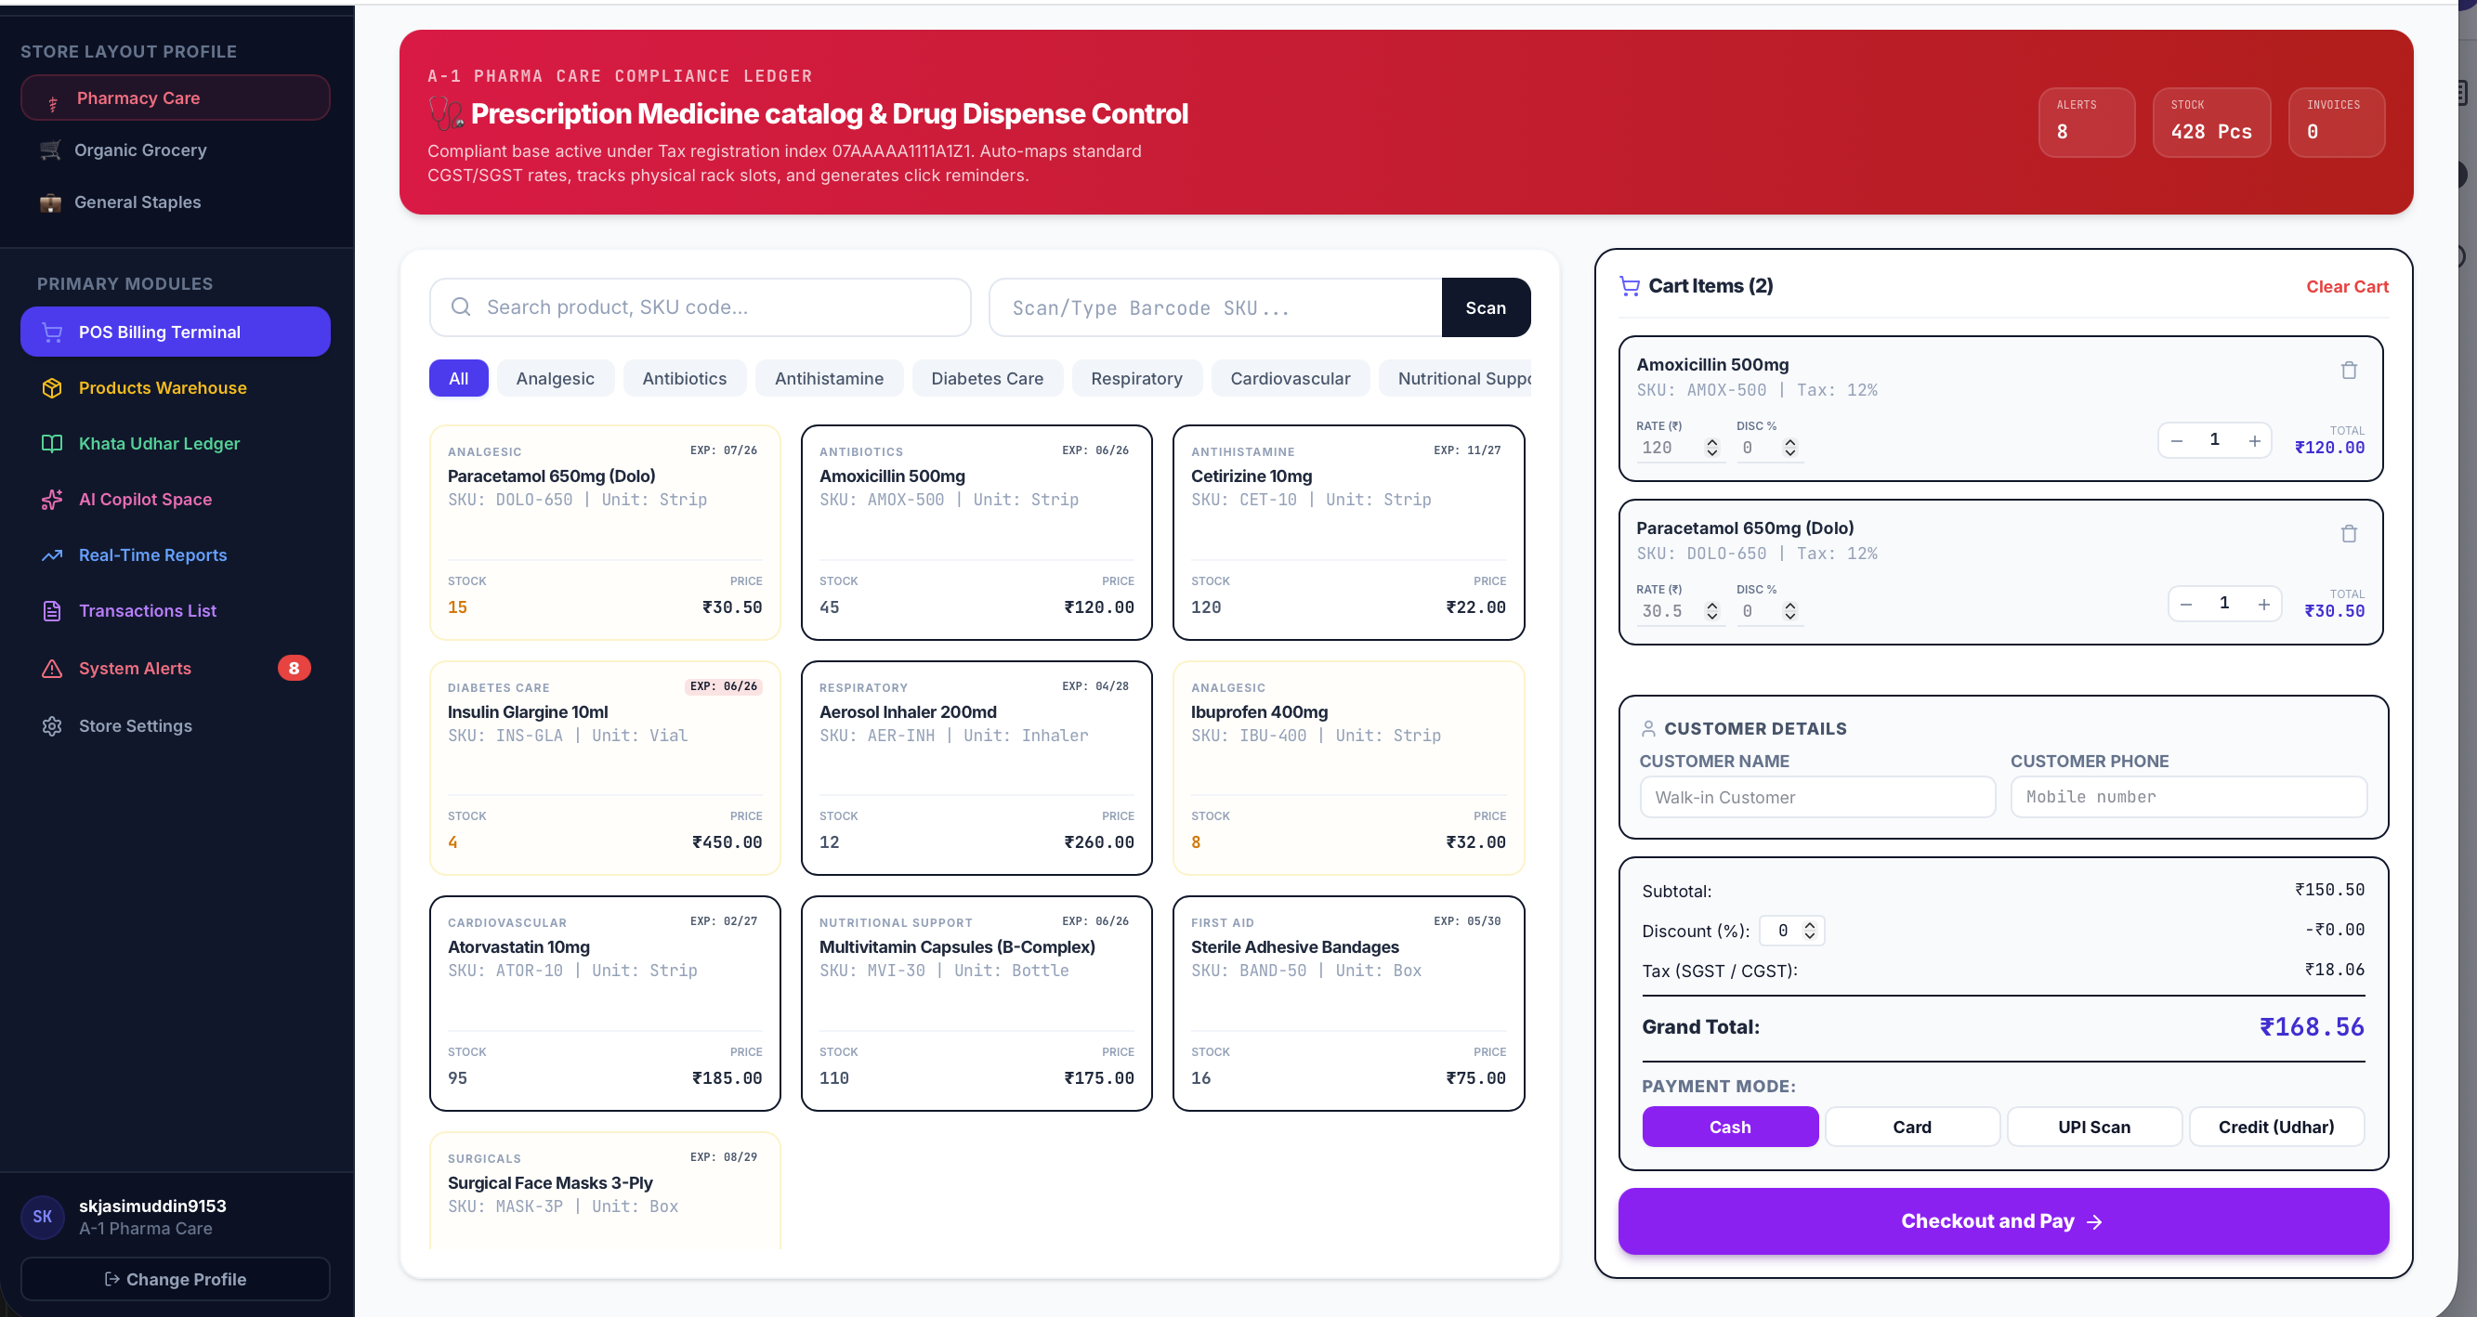
Task: Add Cetirizine 10mg product card to cart
Action: point(1348,531)
